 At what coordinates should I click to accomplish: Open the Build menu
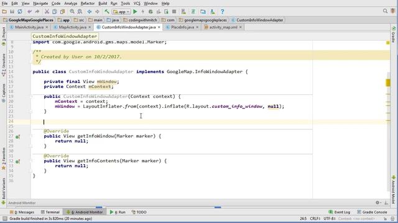pyautogui.click(x=103, y=4)
